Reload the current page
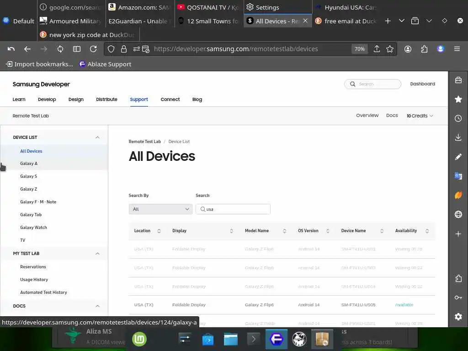 pyautogui.click(x=93, y=49)
